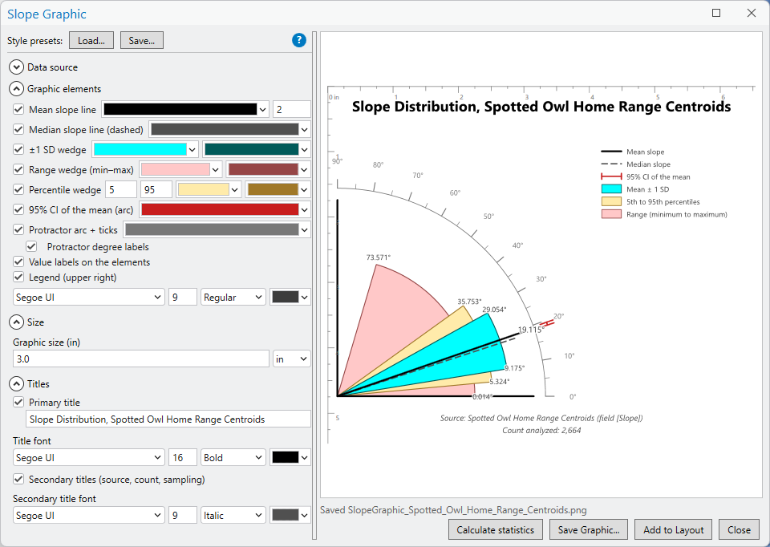
Task: Open the label font style Regular dropdown
Action: pos(233,297)
